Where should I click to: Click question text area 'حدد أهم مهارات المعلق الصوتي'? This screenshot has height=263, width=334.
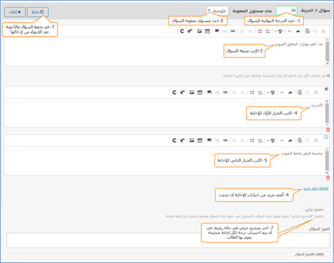click(x=165, y=51)
